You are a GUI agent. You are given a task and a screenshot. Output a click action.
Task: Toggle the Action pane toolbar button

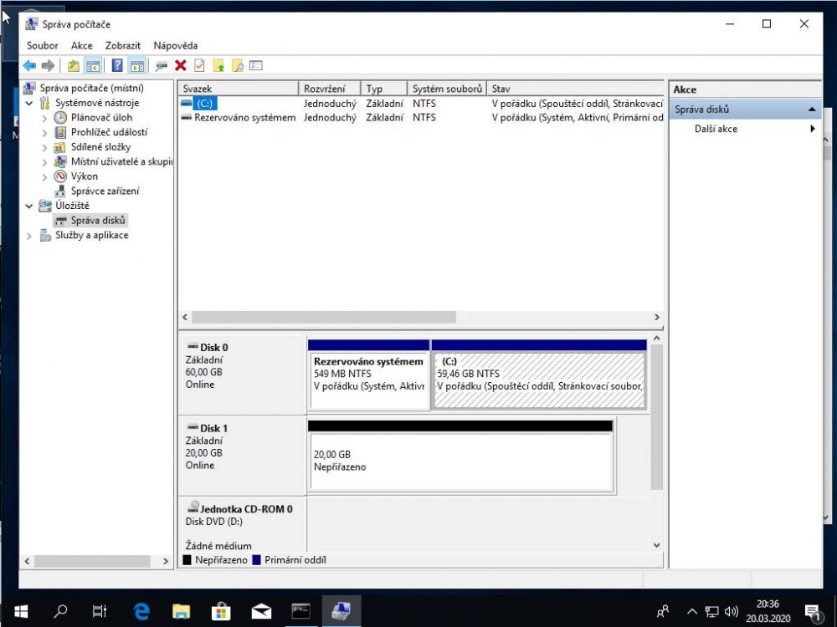click(x=136, y=66)
